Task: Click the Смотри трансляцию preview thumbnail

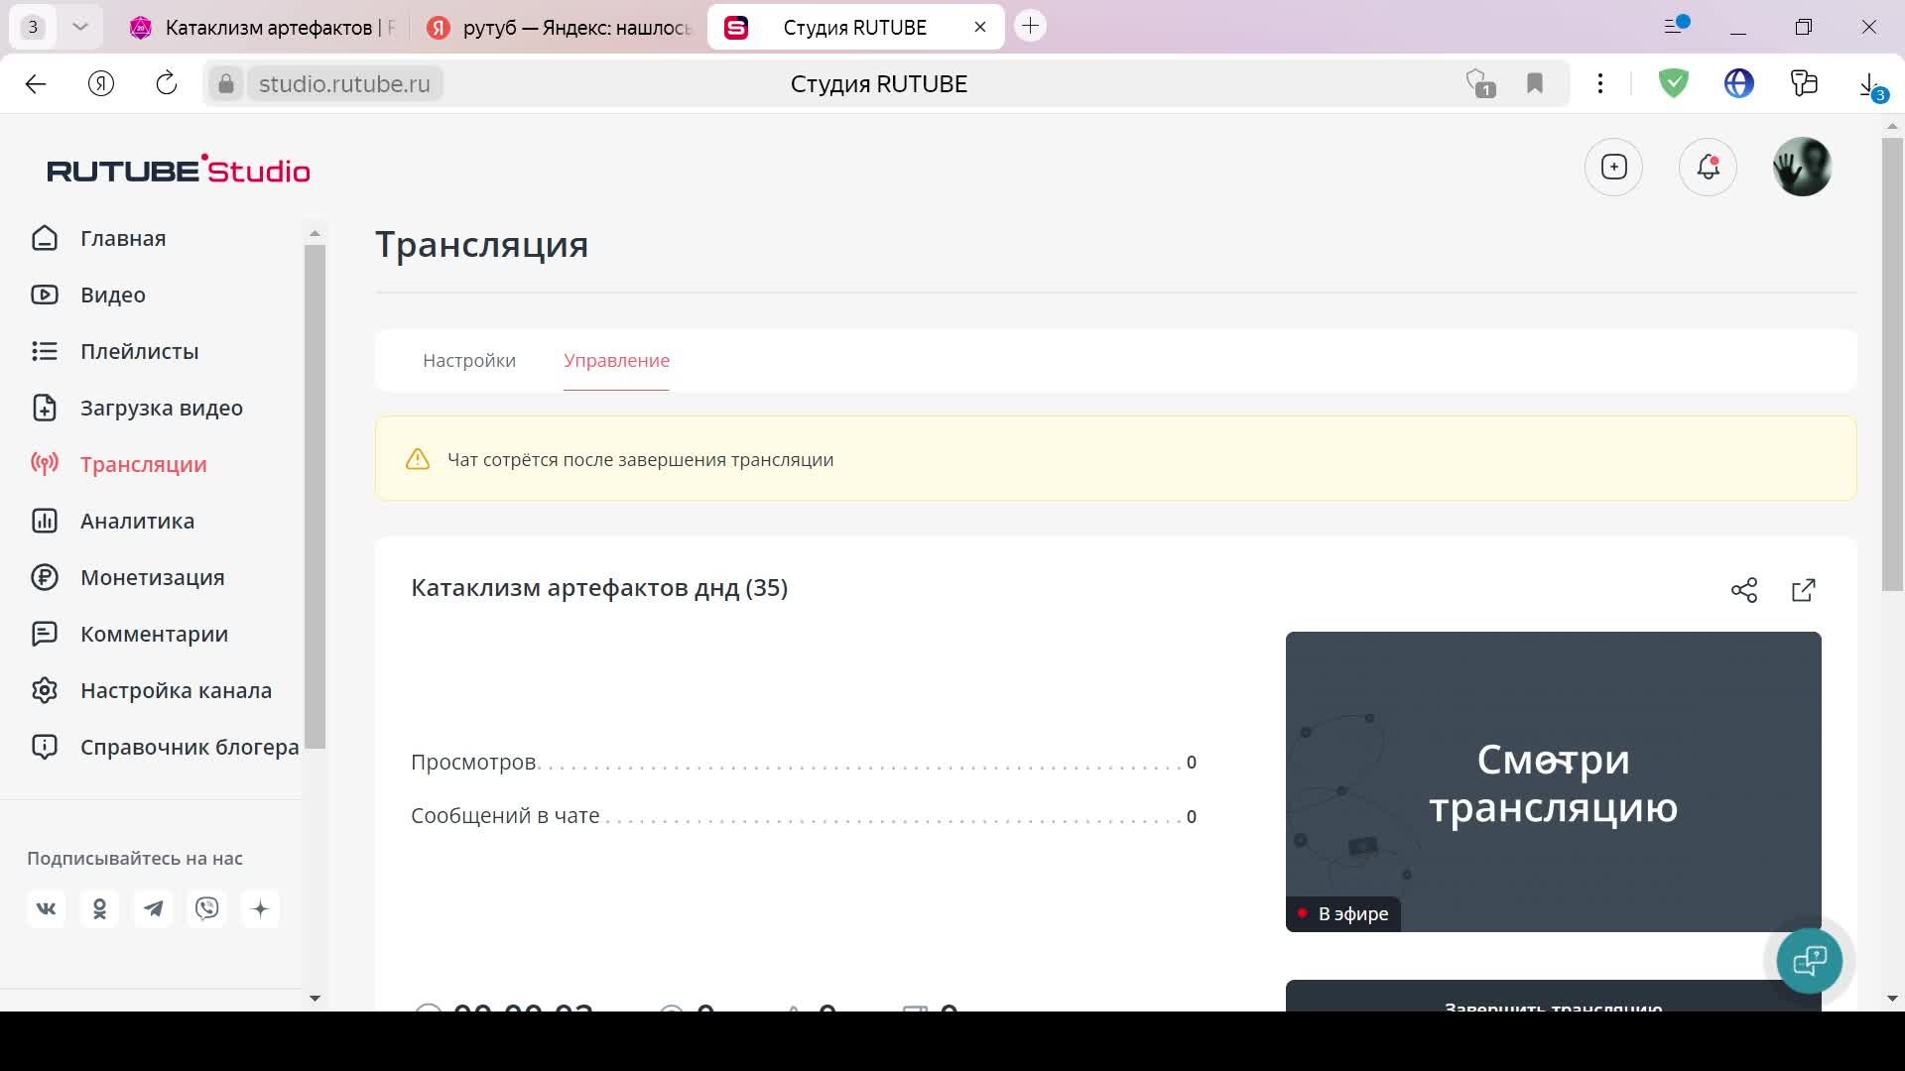Action: 1553,780
